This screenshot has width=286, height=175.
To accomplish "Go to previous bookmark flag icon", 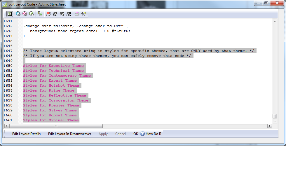I will click(62, 14).
